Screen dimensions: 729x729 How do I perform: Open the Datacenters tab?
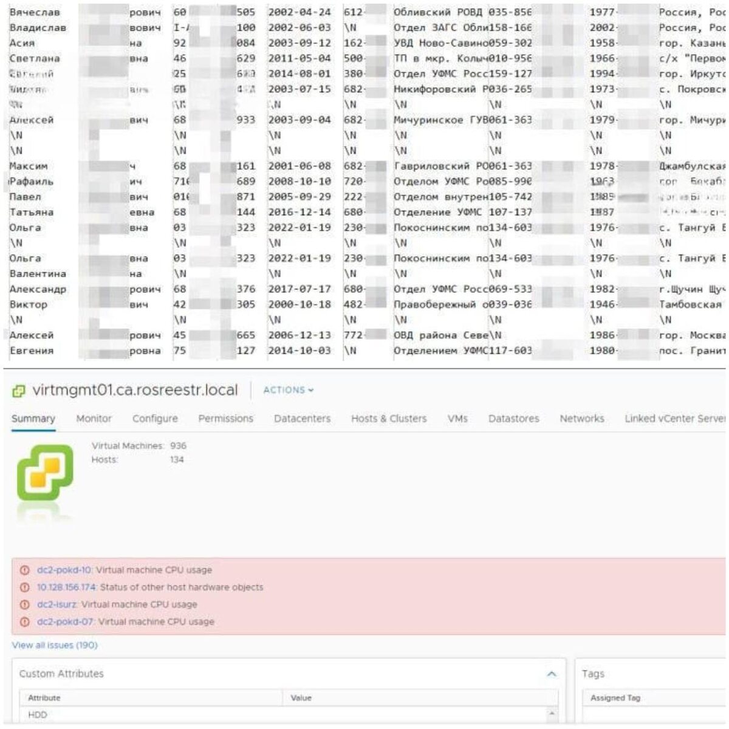302,419
